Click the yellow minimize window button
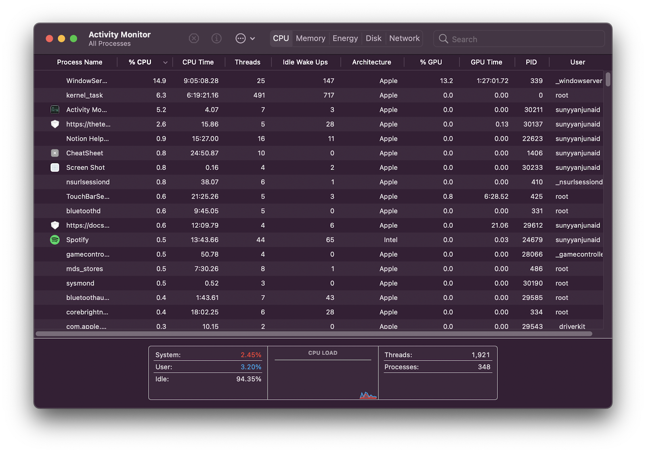The image size is (646, 453). click(61, 38)
